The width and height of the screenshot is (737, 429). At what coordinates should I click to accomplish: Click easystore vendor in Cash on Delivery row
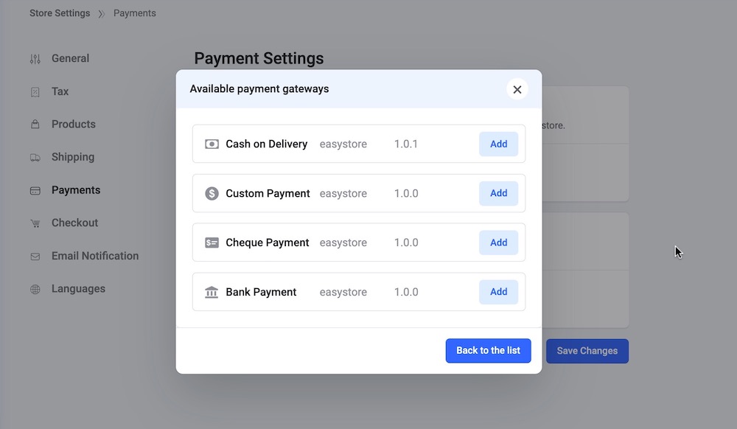pos(343,144)
